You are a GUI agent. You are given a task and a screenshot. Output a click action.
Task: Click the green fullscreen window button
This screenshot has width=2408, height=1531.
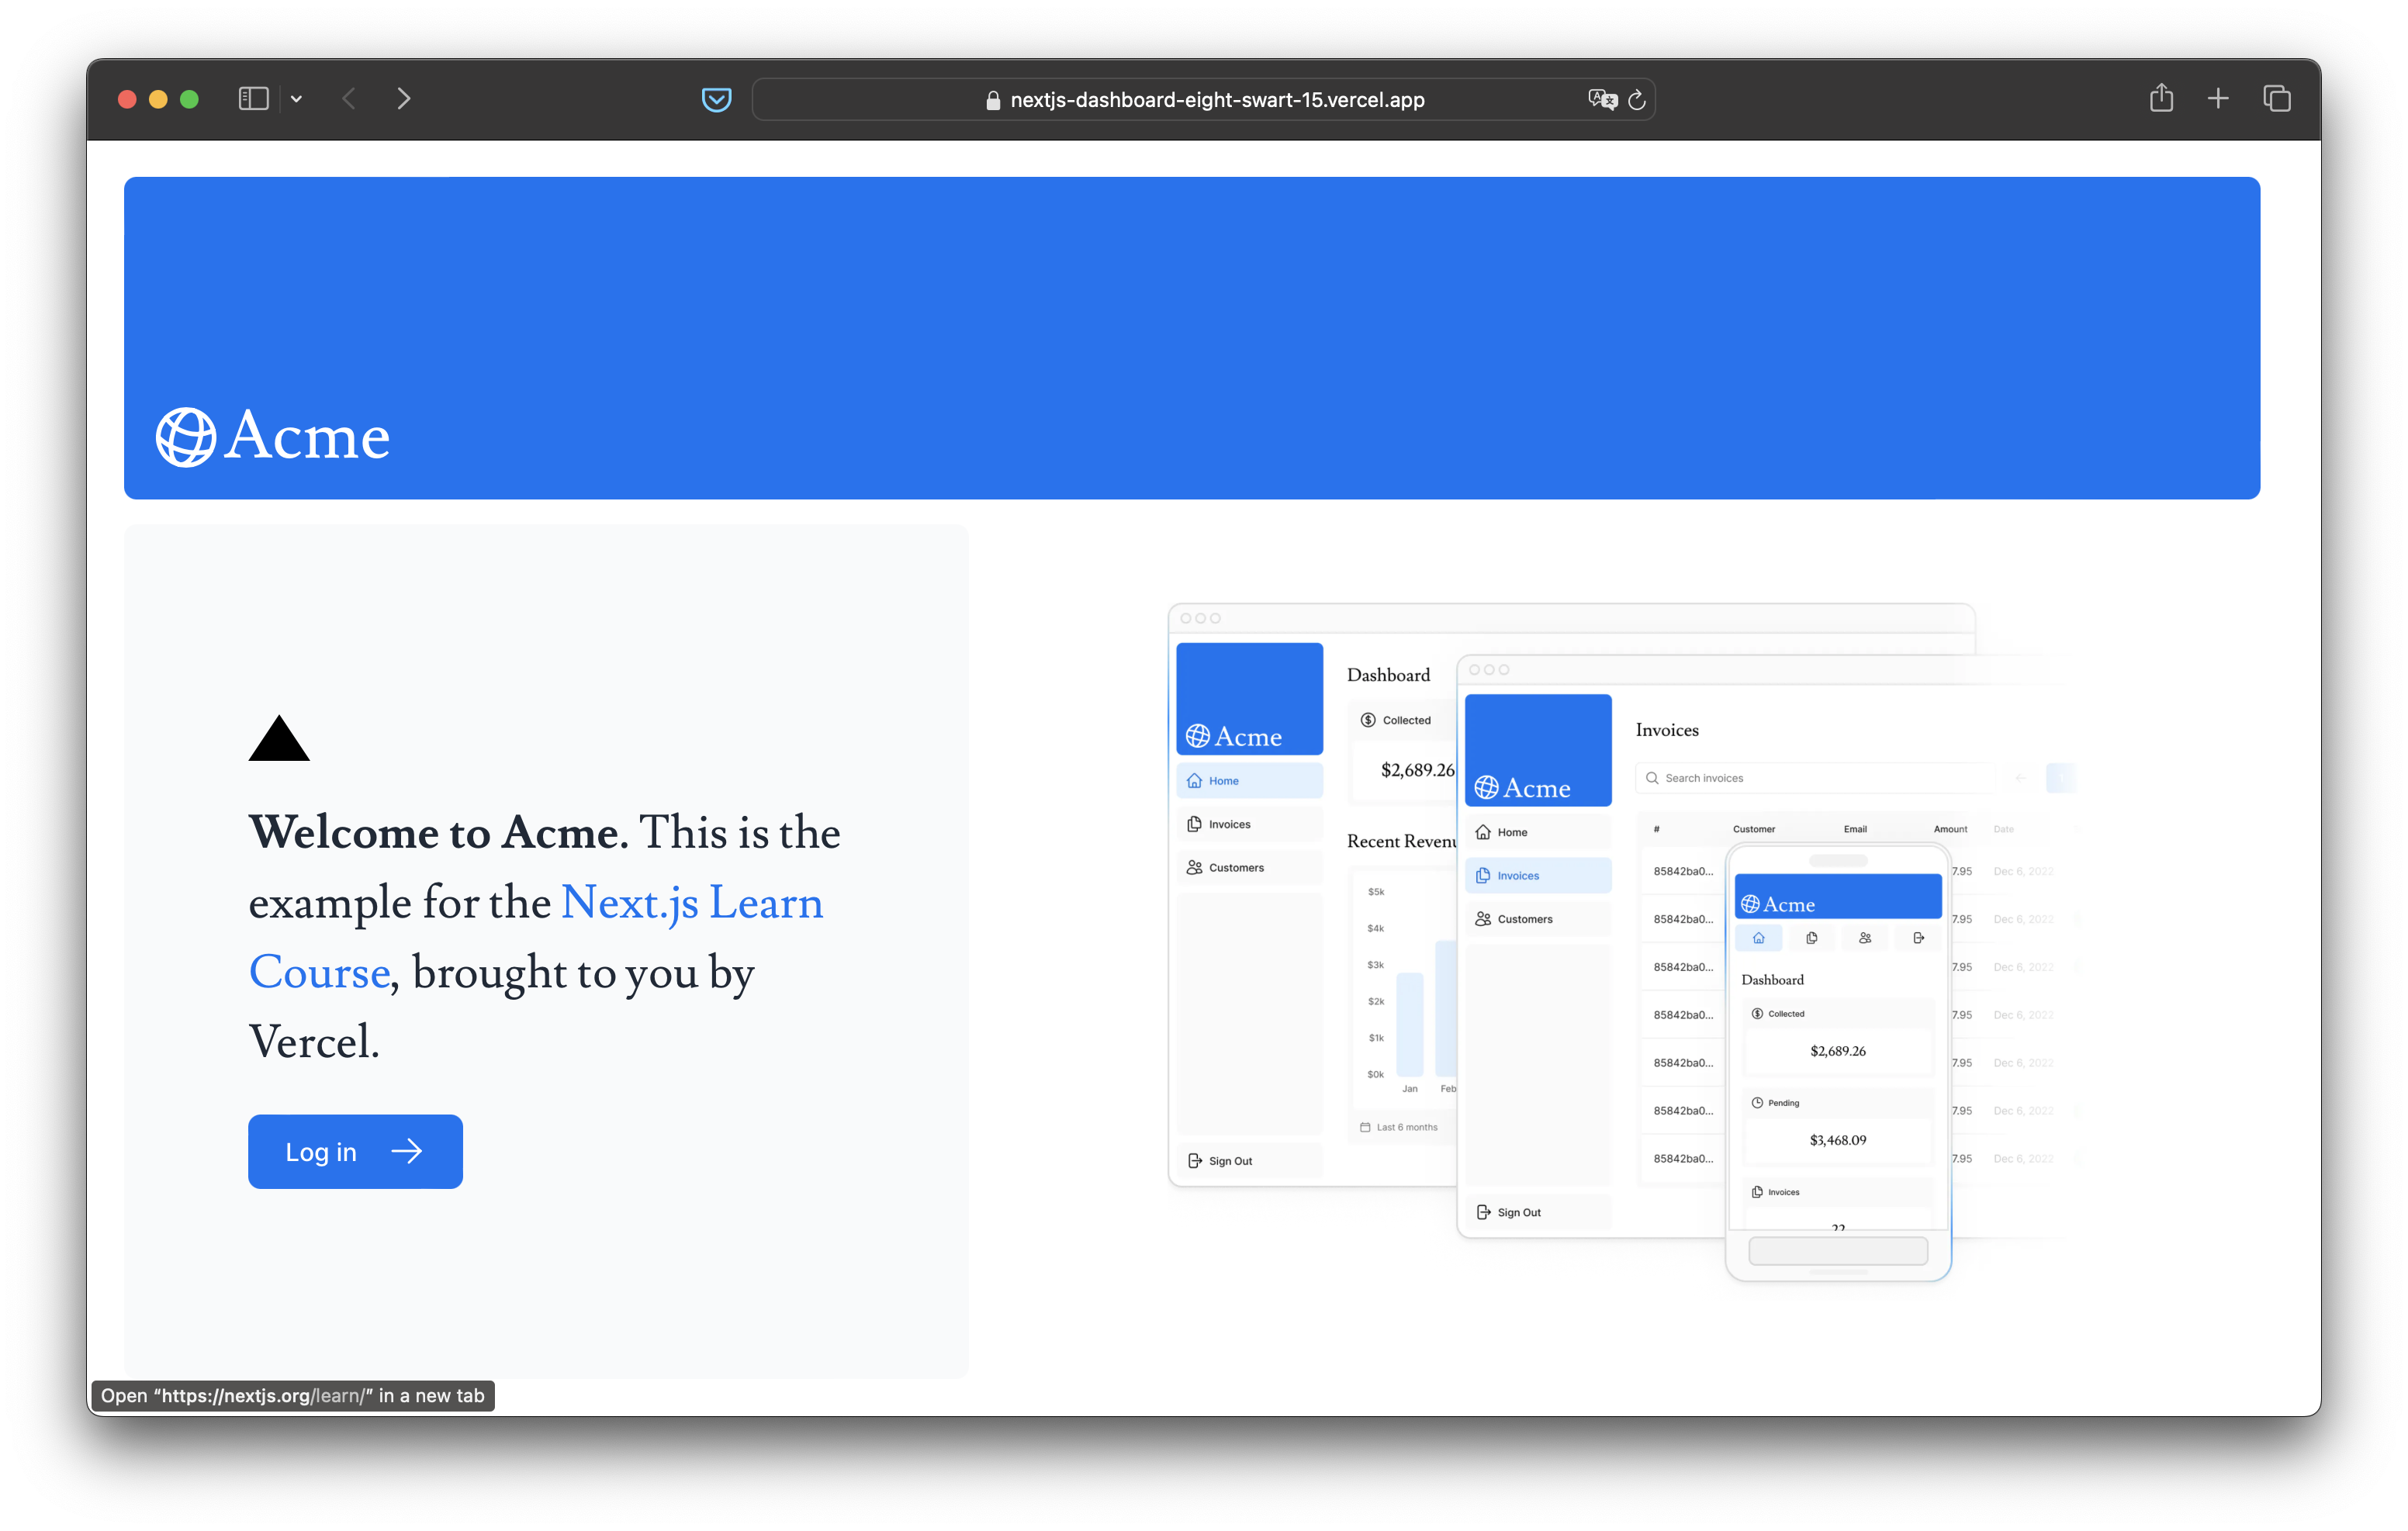(x=189, y=99)
